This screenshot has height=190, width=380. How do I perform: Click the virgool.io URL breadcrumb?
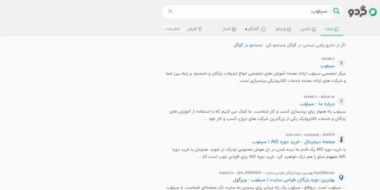click(276, 173)
